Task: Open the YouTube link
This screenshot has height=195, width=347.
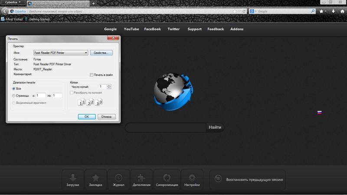Action: point(131,29)
